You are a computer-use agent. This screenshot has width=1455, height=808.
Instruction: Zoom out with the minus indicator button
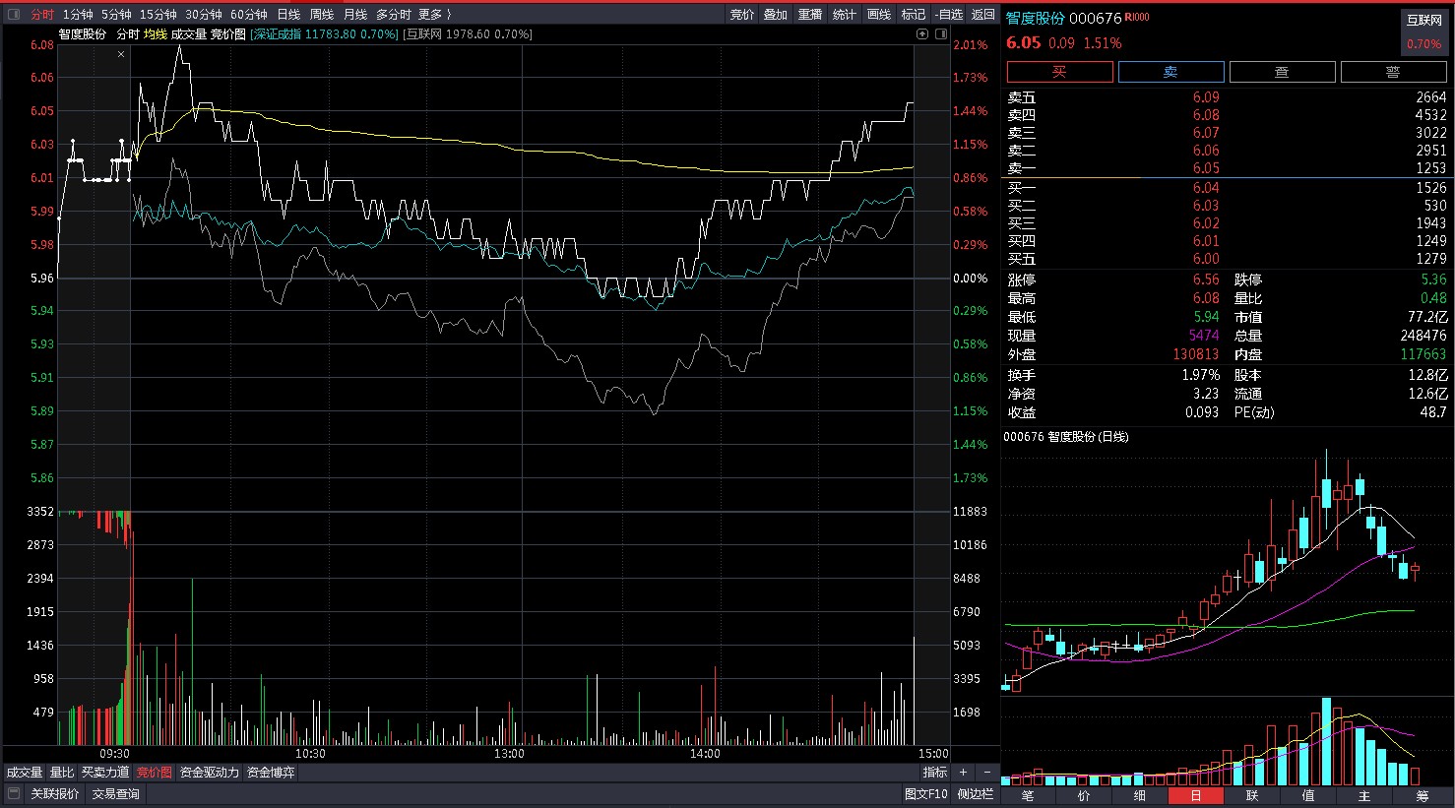pyautogui.click(x=987, y=773)
